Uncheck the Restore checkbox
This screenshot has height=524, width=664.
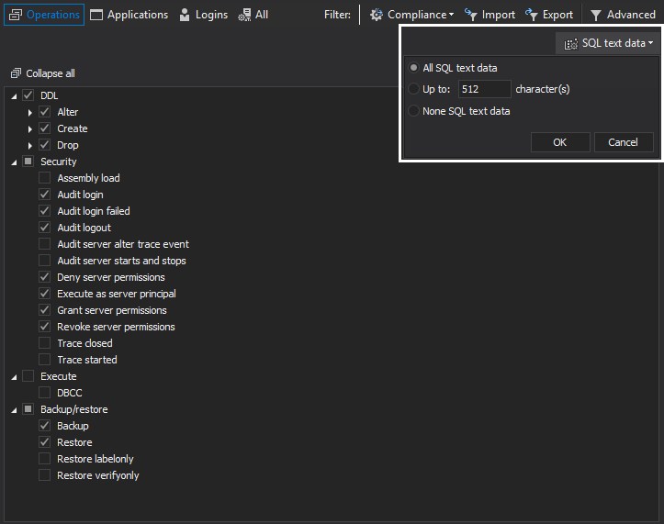tap(44, 442)
